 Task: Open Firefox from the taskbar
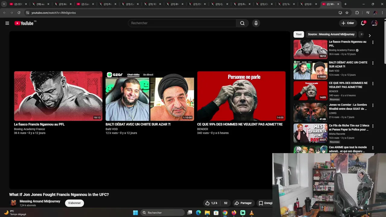click(234, 213)
